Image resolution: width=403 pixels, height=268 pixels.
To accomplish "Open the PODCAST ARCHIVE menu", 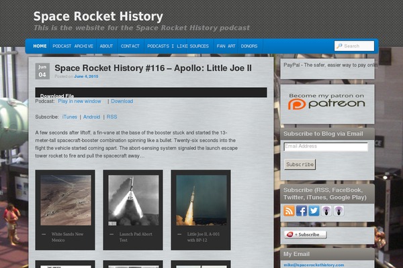I will pos(73,46).
